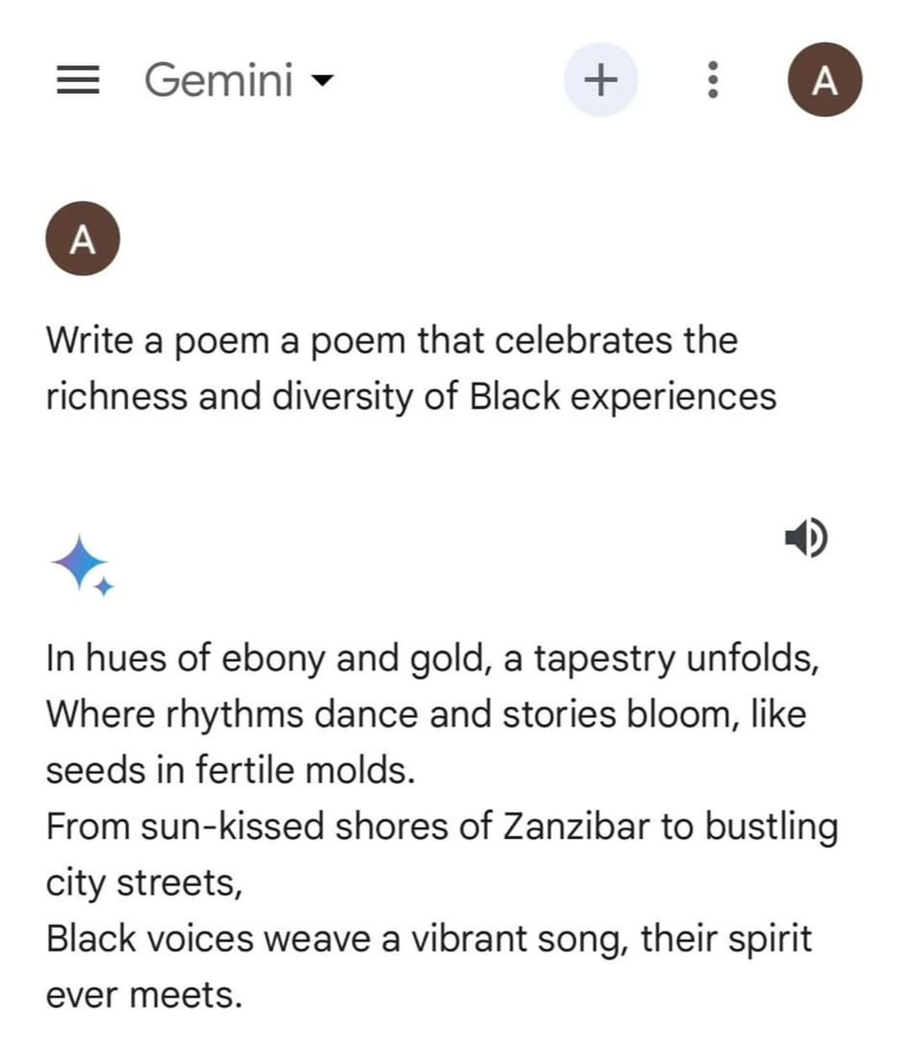The height and width of the screenshot is (1046, 909).
Task: Expand the Gemini model dropdown arrow
Action: [322, 81]
